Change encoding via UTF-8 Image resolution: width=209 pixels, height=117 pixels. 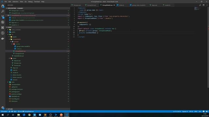pyautogui.click(x=191, y=111)
